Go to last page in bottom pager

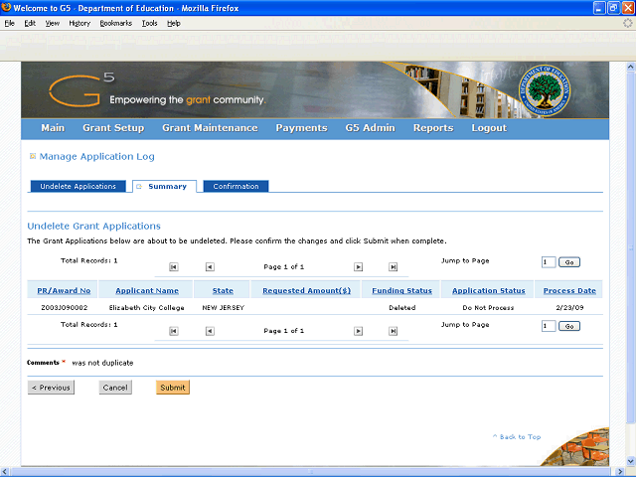click(394, 331)
